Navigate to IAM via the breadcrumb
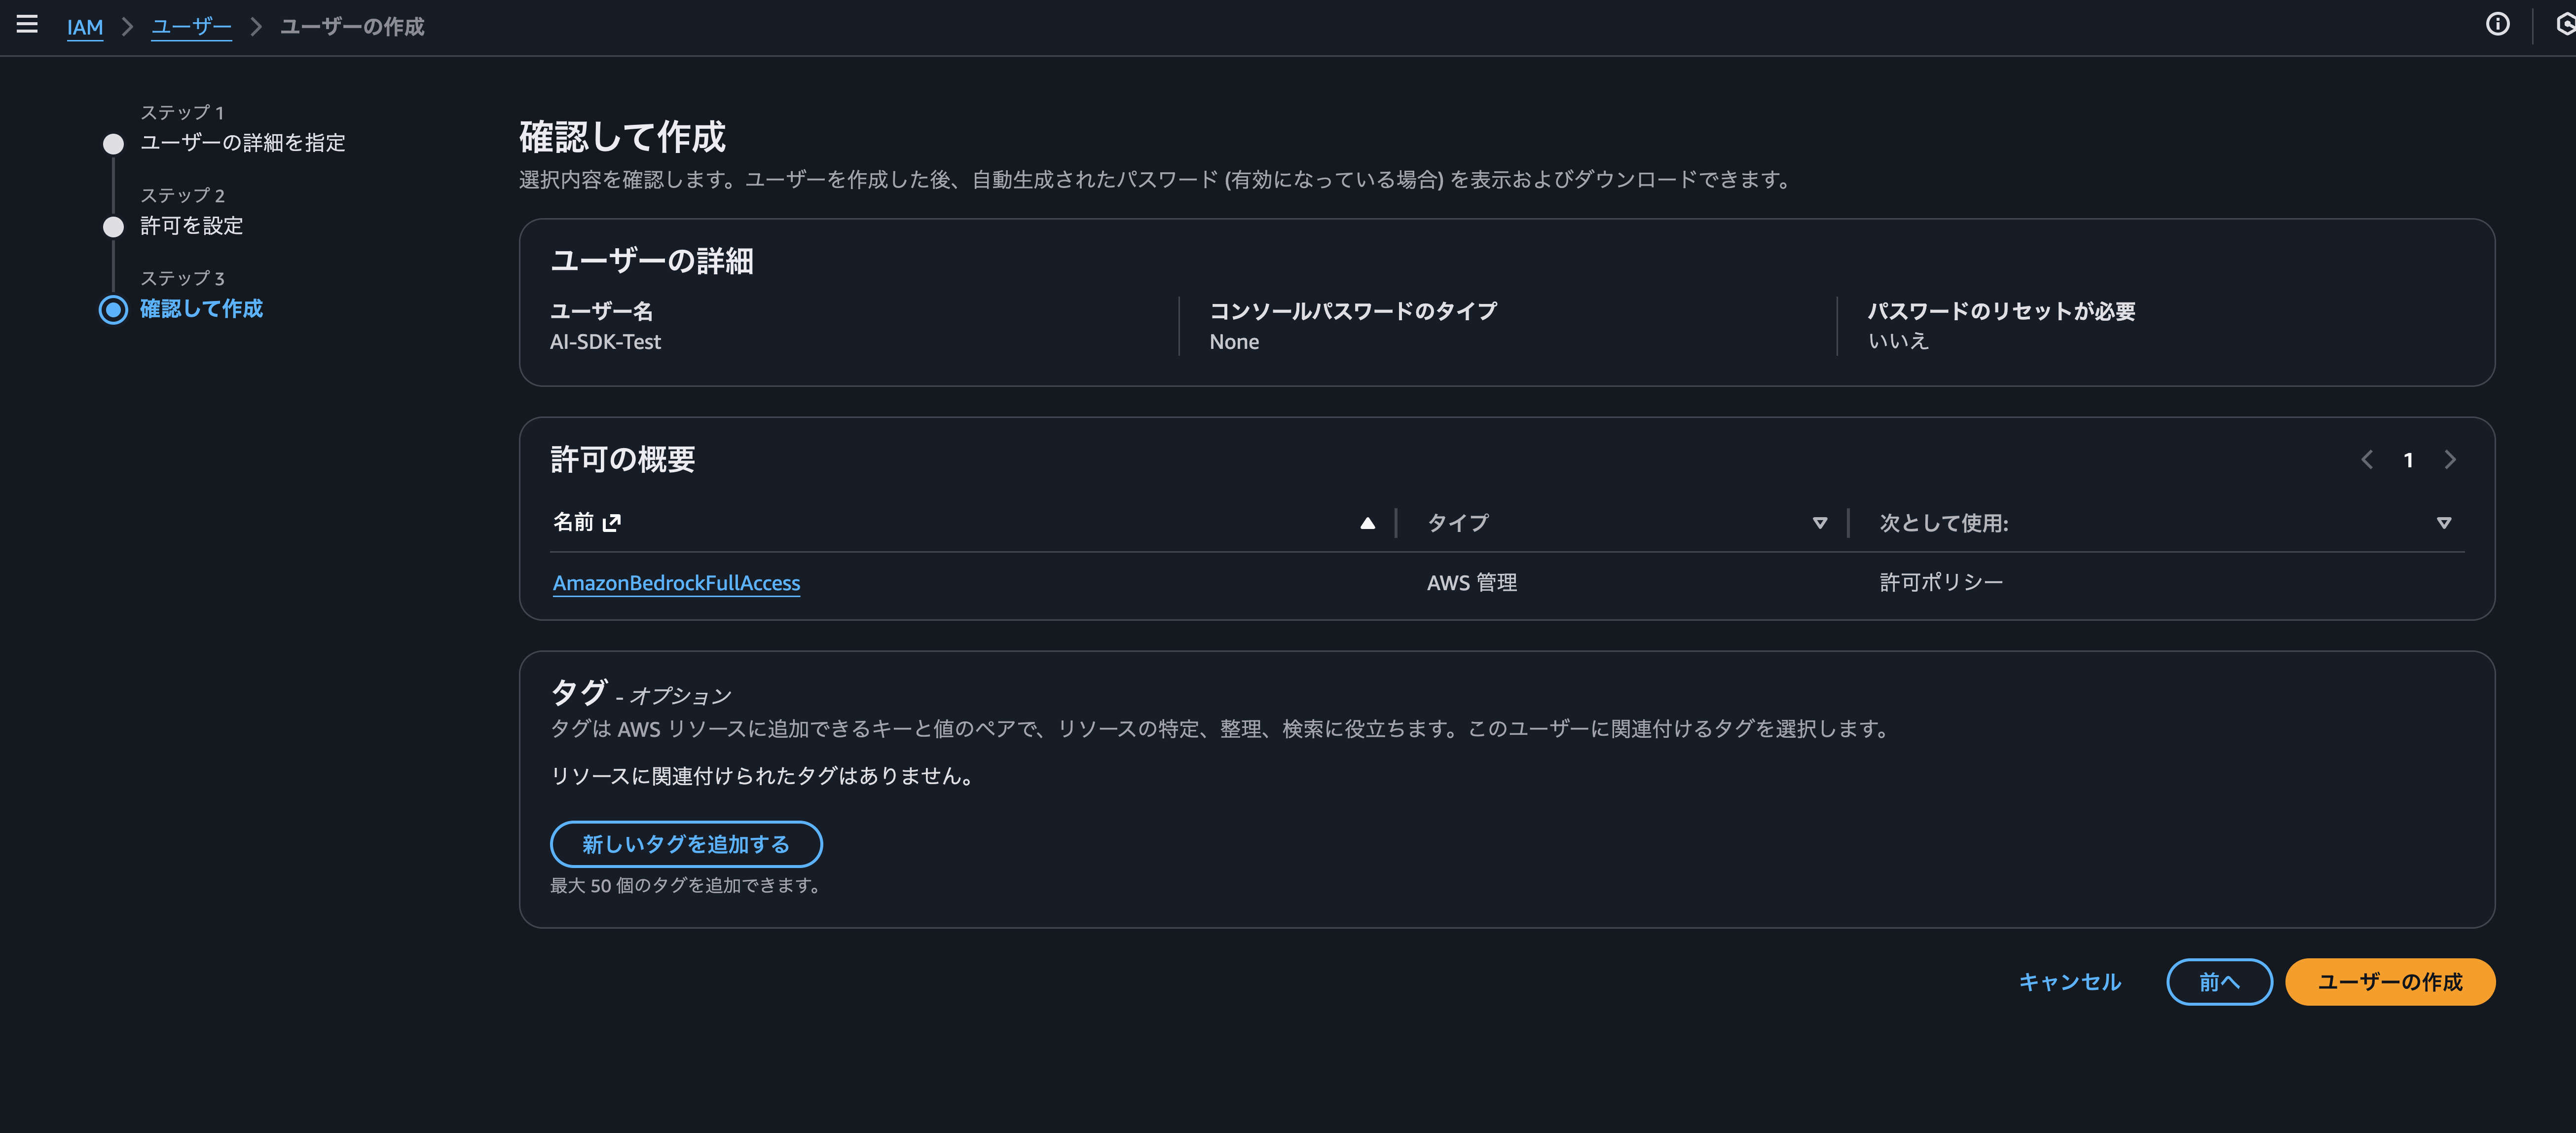 click(x=84, y=27)
